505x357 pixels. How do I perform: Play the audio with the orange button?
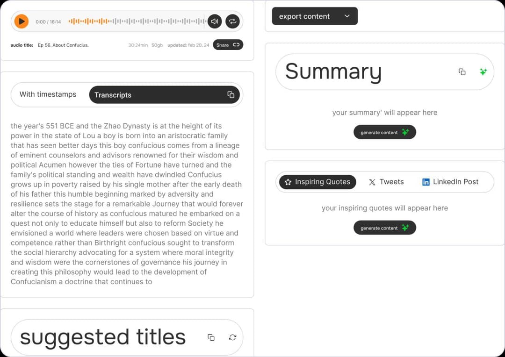click(x=21, y=21)
